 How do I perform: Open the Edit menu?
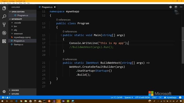(4, 3)
